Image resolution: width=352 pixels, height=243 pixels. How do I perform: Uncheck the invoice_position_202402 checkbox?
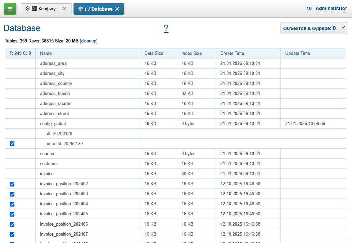12,184
